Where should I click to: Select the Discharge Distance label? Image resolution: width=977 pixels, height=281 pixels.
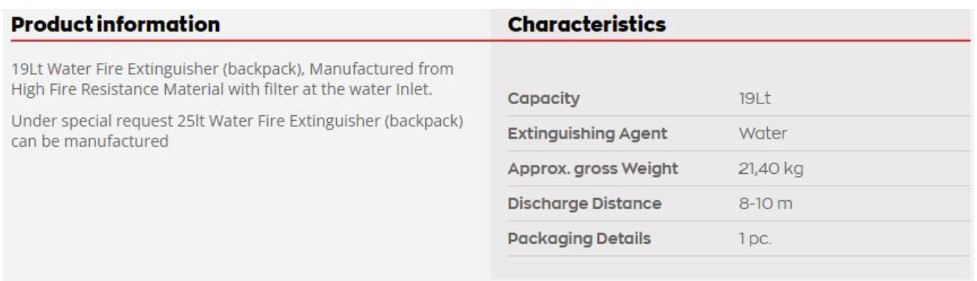(x=584, y=204)
